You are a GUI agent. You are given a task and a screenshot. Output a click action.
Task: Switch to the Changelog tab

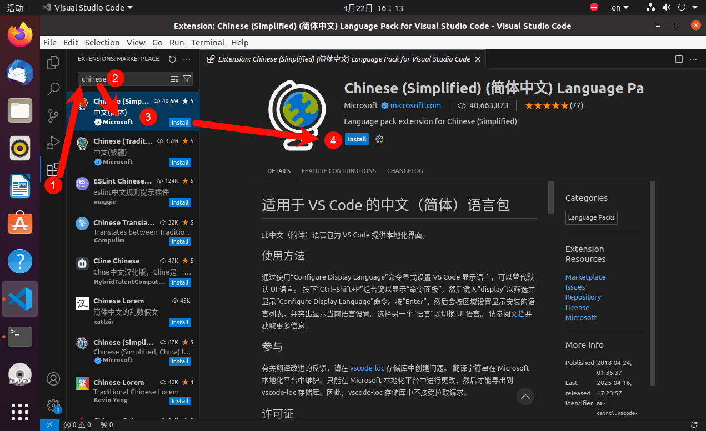point(405,171)
